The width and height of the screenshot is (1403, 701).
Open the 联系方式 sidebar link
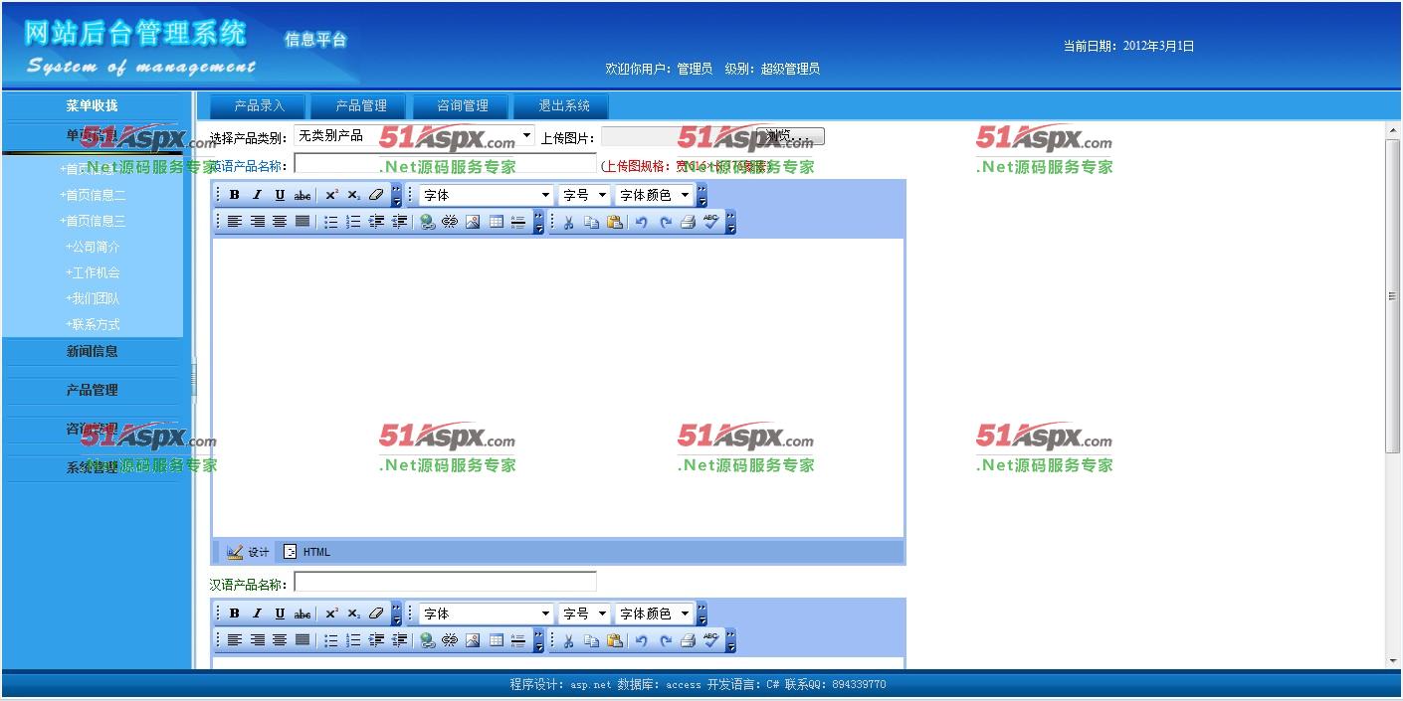[93, 324]
